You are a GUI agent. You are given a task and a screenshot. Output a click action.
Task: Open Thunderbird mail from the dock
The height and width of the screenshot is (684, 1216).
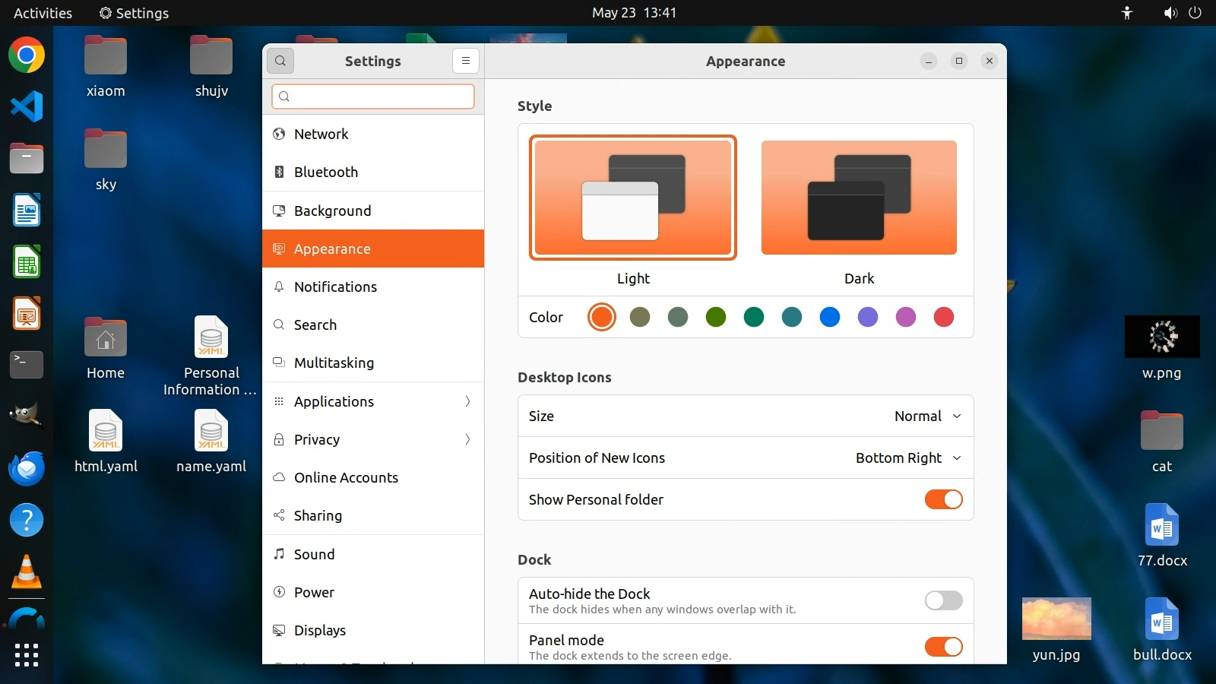[x=27, y=468]
